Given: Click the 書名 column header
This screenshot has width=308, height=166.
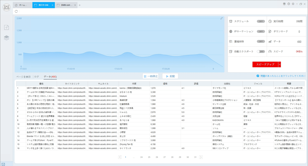Looking at the screenshot, I should click(41, 84).
